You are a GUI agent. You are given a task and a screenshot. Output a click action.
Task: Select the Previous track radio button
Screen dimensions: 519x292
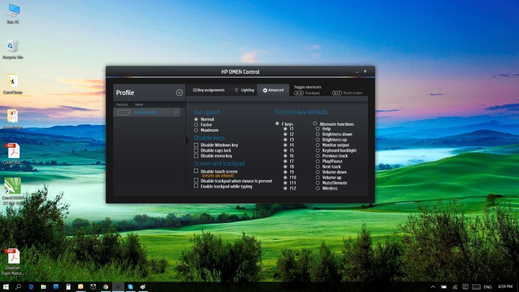[x=318, y=156]
